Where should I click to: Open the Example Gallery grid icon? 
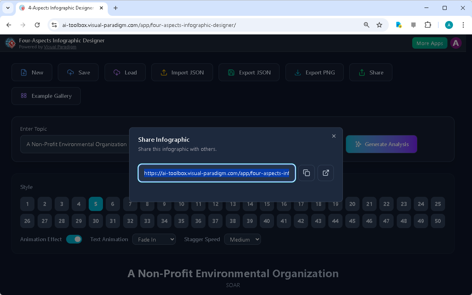click(x=23, y=96)
